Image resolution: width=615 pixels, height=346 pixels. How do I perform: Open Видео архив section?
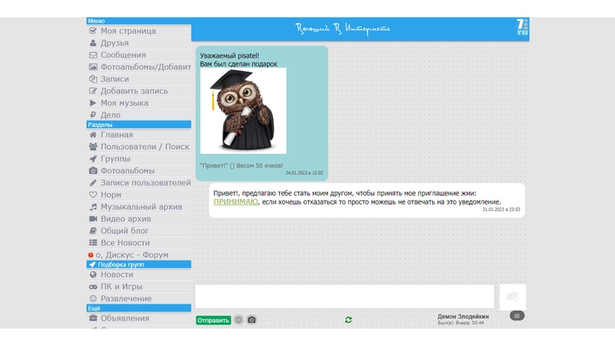tap(125, 219)
